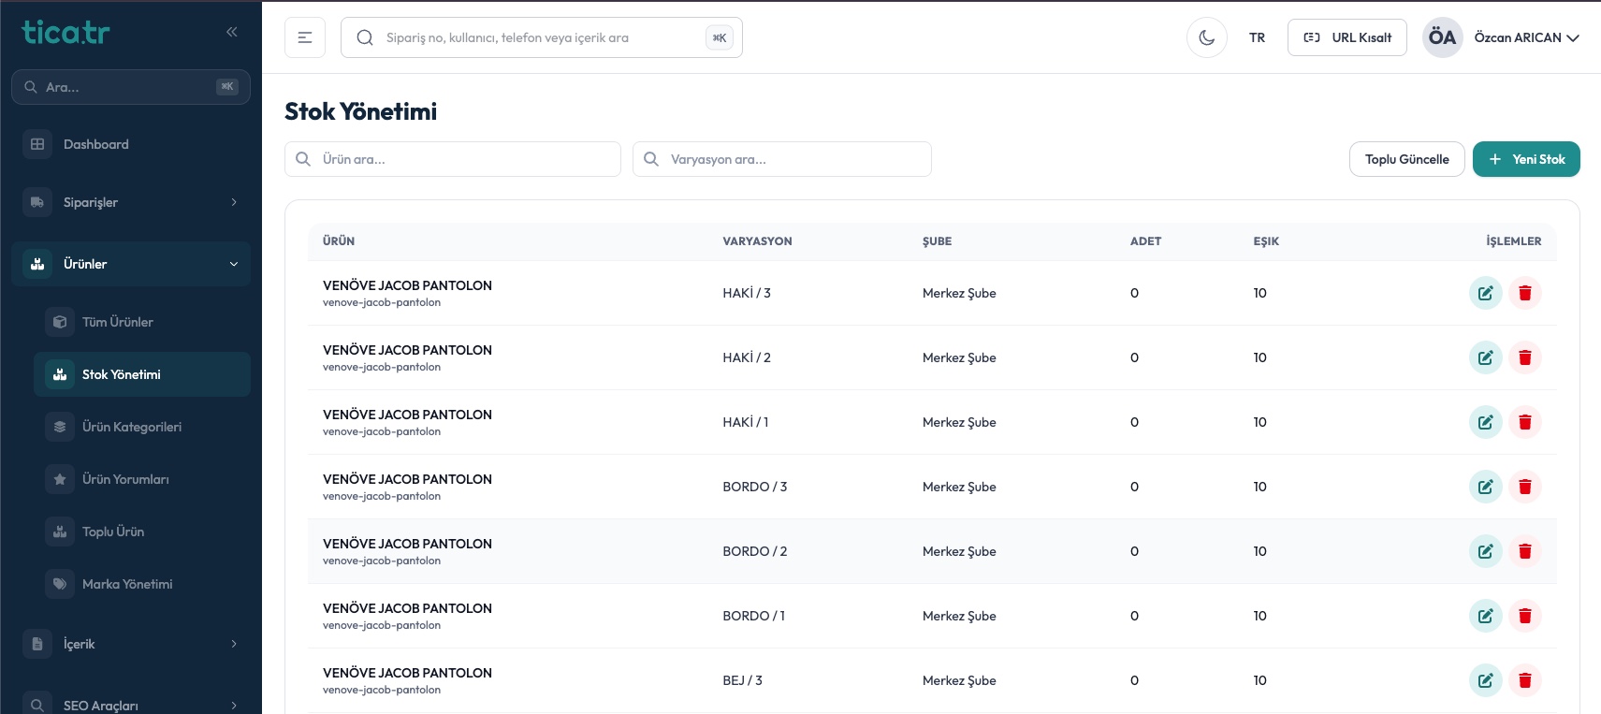Viewport: 1601px width, 714px height.
Task: Focus the sidebar Ara search box
Action: [x=131, y=87]
